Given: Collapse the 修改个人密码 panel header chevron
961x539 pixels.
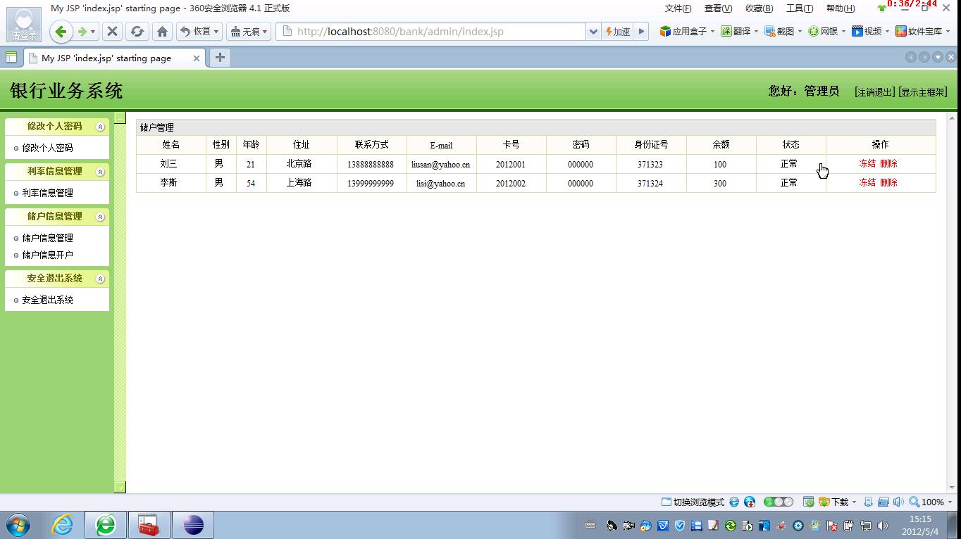Looking at the screenshot, I should tap(100, 127).
